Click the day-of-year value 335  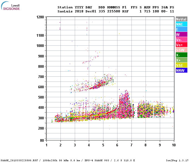click(102, 11)
